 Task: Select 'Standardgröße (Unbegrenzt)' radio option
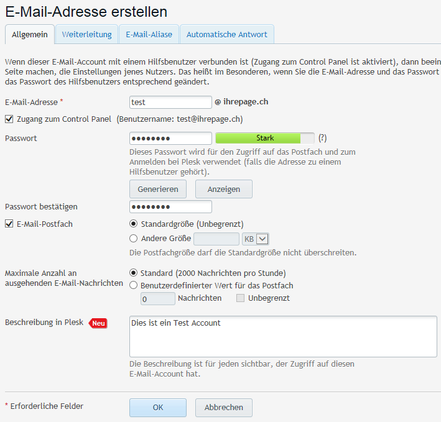(134, 224)
